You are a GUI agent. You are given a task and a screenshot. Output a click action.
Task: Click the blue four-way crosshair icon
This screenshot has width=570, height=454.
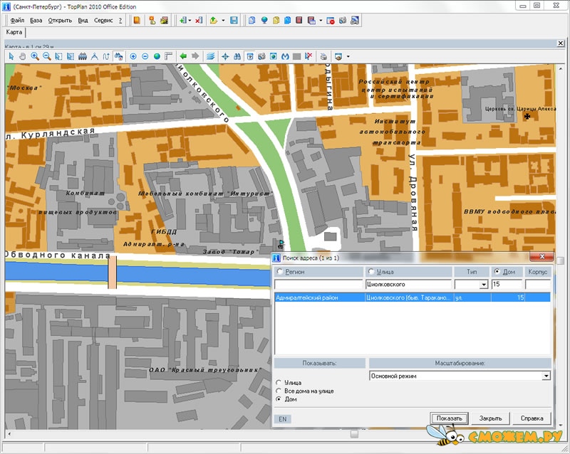point(225,56)
